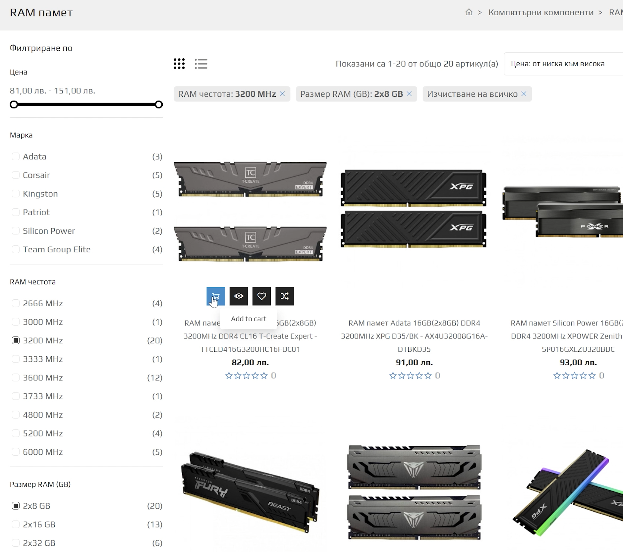The image size is (623, 552).
Task: Enable the 6000 MHz frequency filter
Action: pos(16,451)
